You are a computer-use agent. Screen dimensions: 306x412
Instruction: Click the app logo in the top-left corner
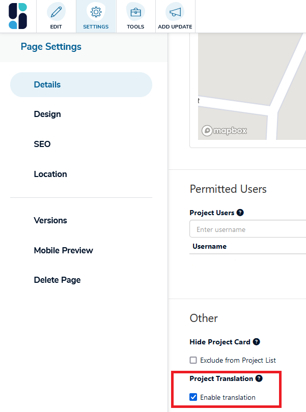18,16
